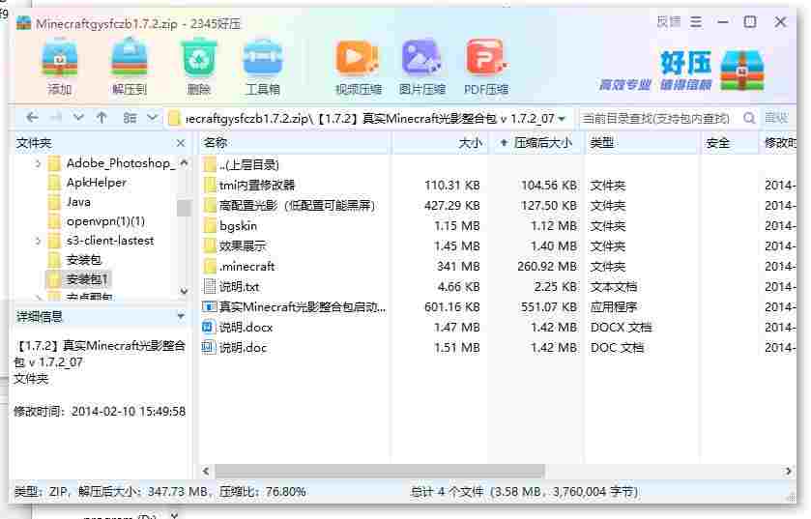Select ApkHelper in folder tree
The image size is (811, 519).
(97, 183)
